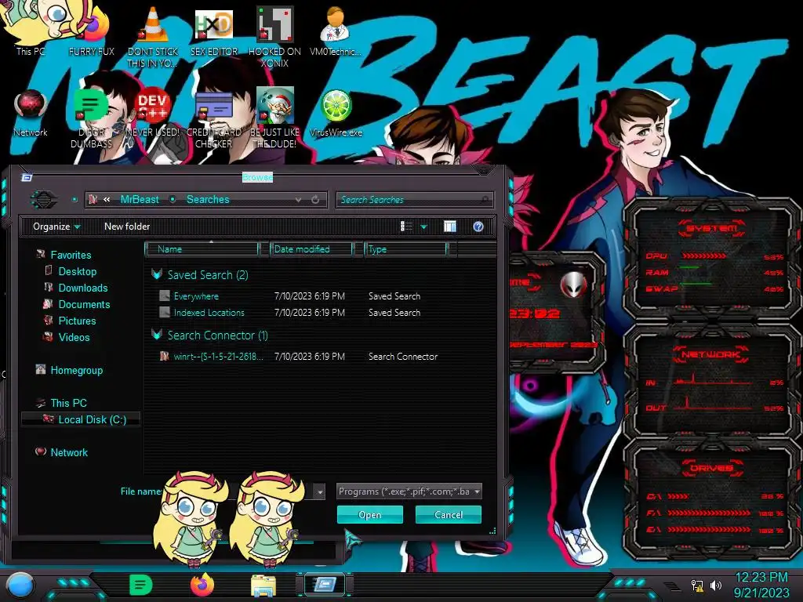Click the Browse dialog back navigation button

coord(44,199)
